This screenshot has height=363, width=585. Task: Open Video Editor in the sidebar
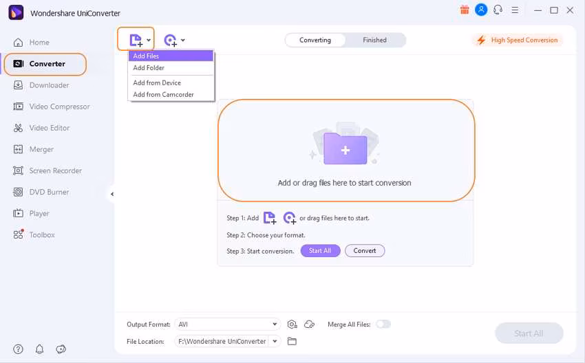41,128
